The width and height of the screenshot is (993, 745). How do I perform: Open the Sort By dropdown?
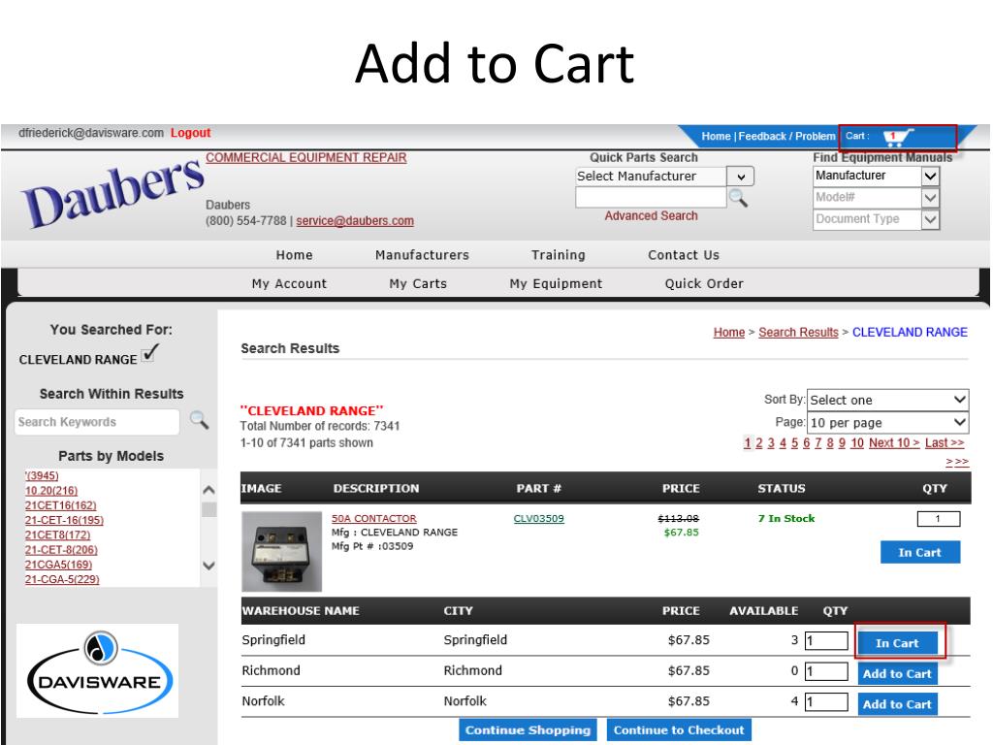pos(888,400)
